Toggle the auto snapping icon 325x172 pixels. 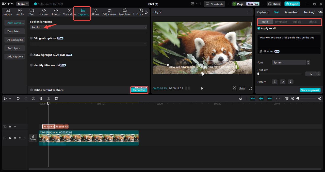(x=261, y=98)
